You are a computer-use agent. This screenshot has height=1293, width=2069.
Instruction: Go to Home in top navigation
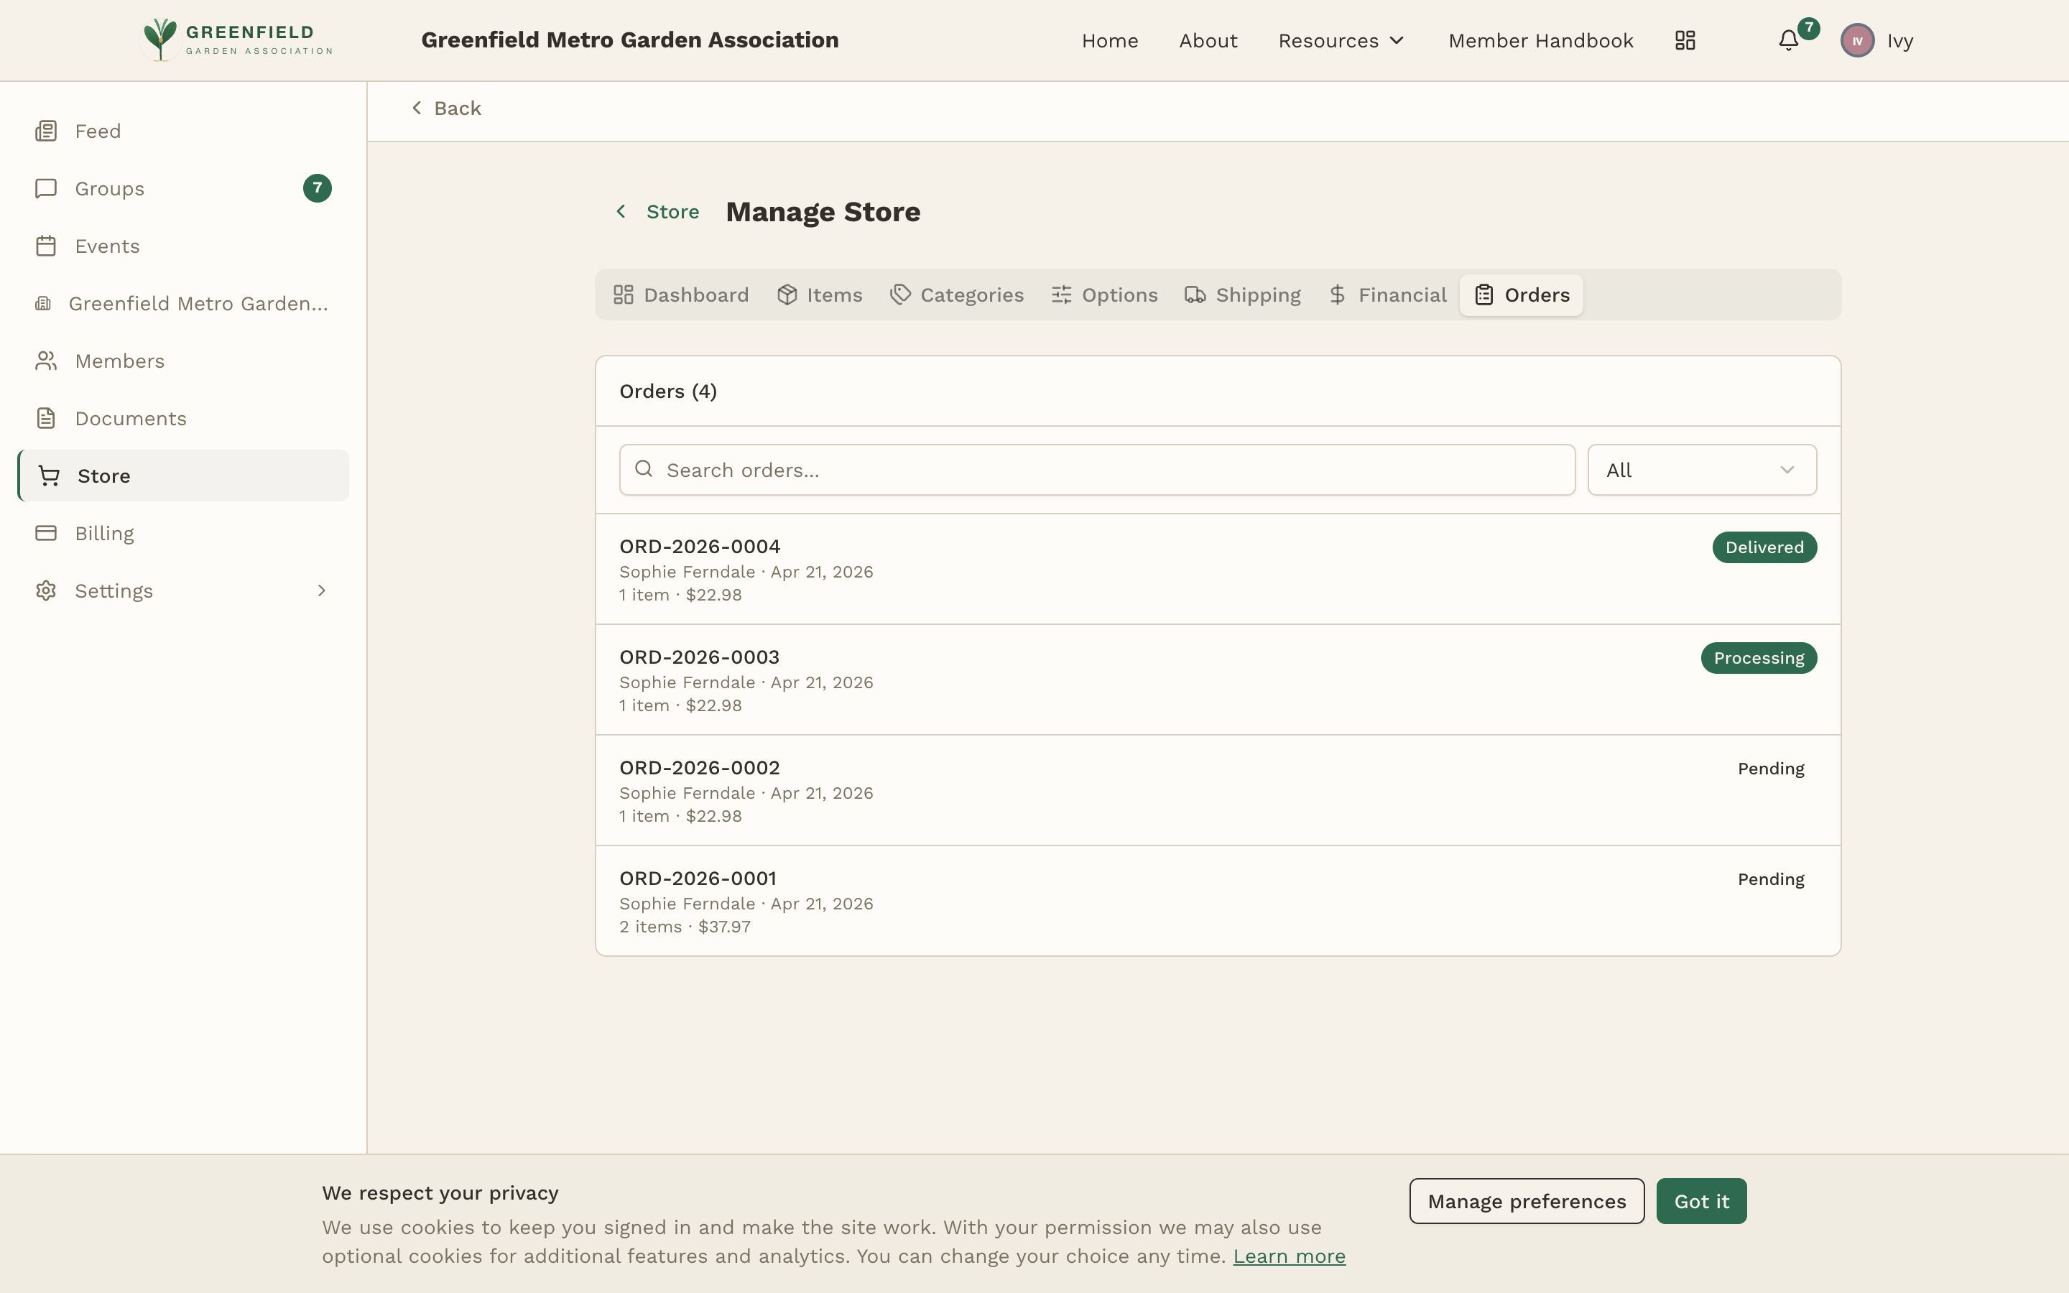(1110, 40)
